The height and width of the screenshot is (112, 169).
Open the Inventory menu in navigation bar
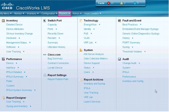33,14
